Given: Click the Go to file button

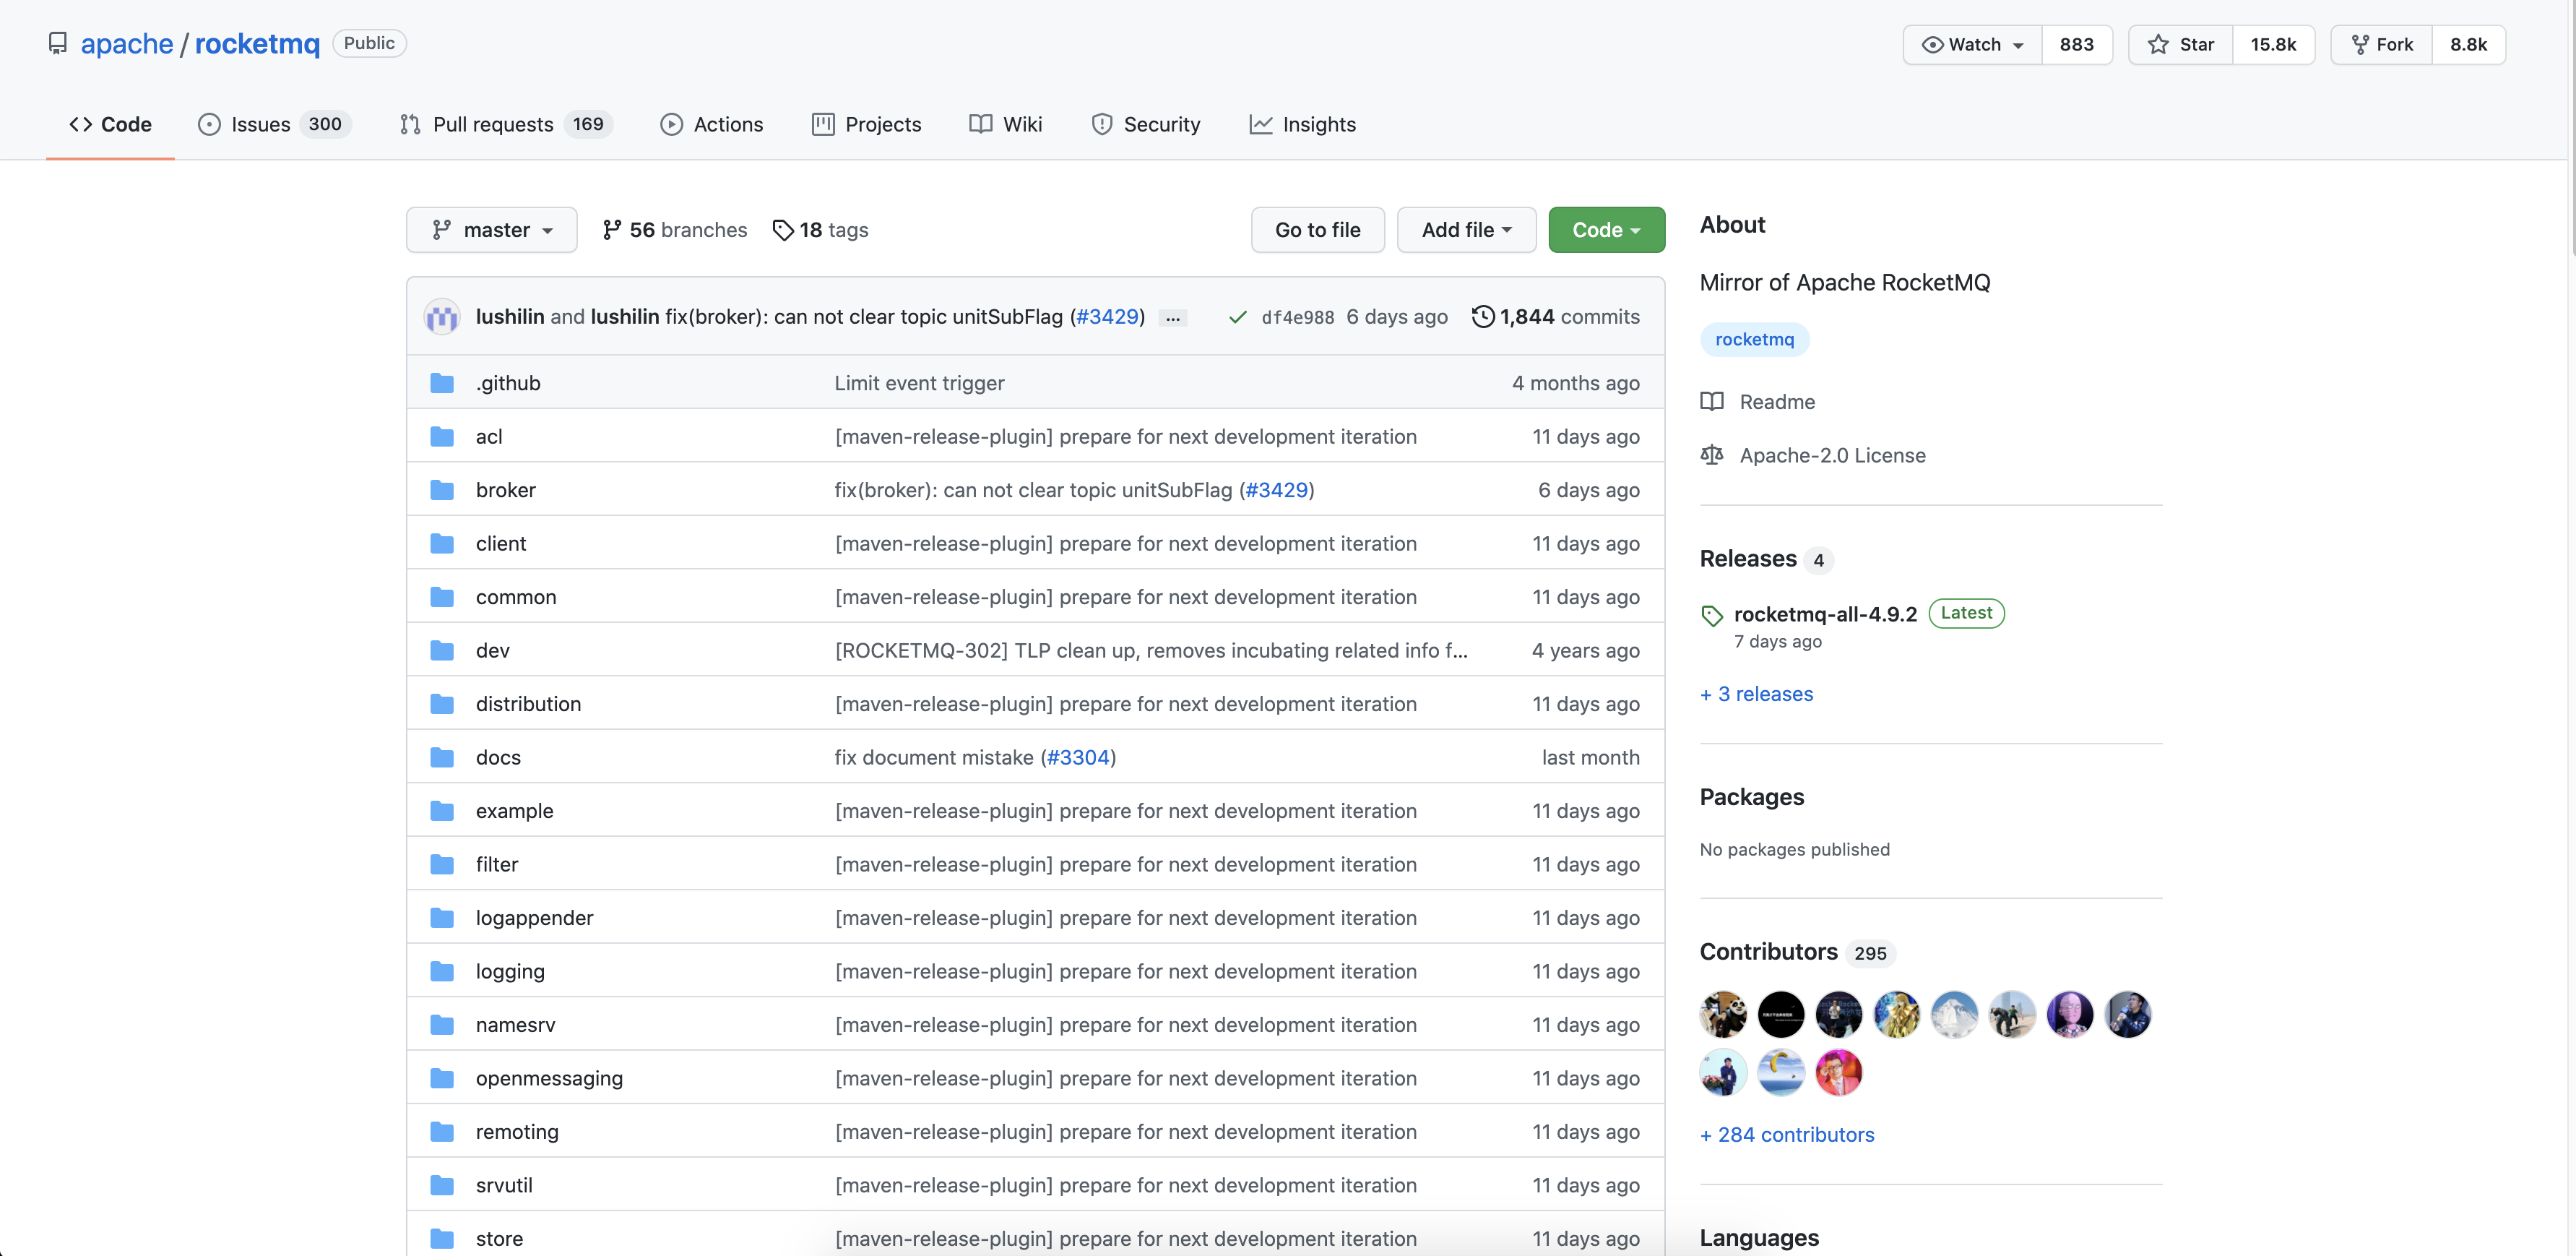Looking at the screenshot, I should [x=1317, y=231].
